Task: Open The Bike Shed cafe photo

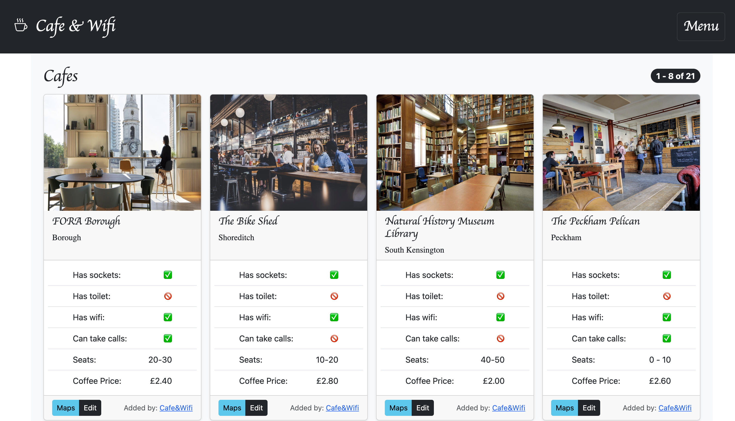Action: click(288, 152)
